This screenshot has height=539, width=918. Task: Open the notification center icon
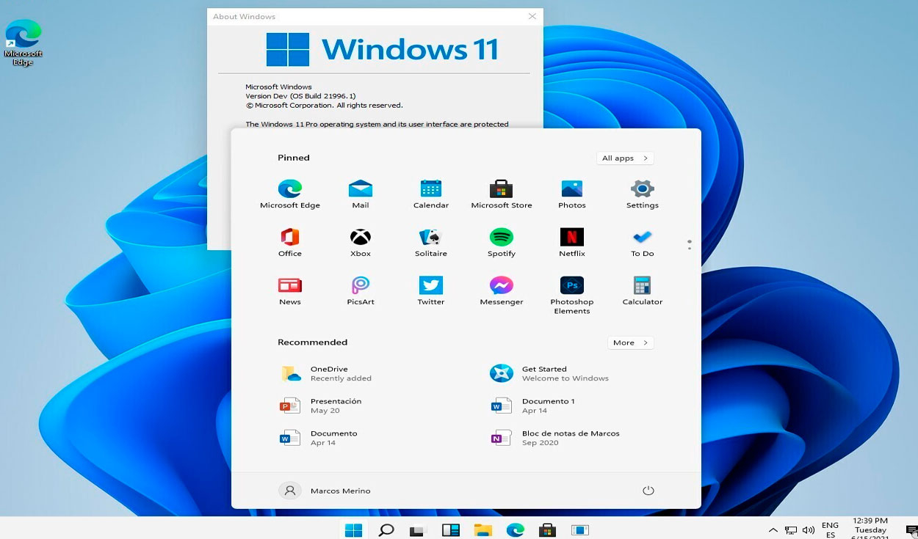tap(911, 530)
